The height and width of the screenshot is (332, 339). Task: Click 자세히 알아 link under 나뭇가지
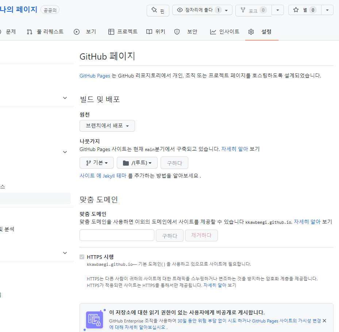coord(235,149)
